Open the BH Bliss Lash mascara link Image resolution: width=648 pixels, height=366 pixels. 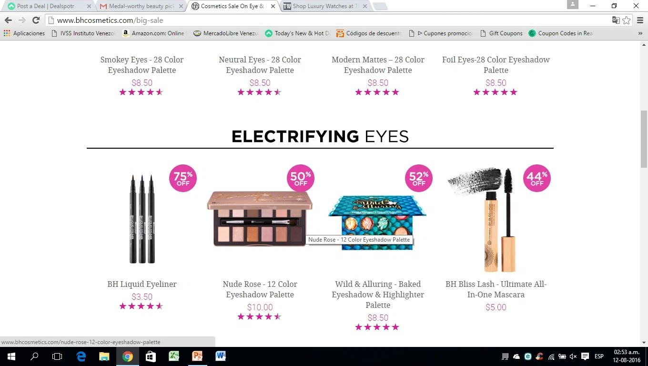tap(496, 289)
